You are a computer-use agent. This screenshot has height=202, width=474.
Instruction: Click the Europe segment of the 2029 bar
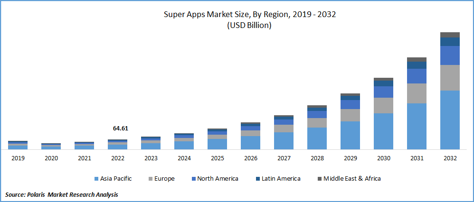click(x=351, y=115)
